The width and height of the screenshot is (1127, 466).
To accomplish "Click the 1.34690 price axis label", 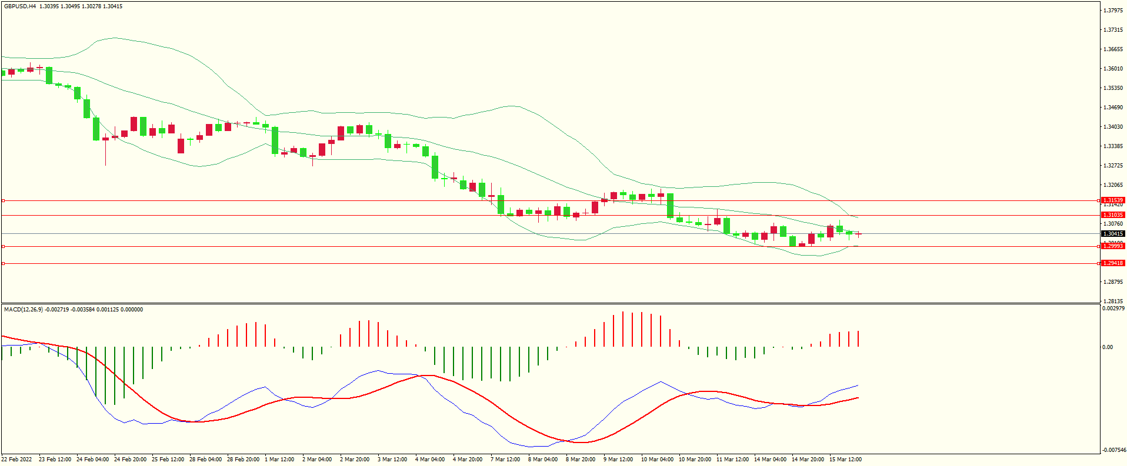I will tap(1113, 108).
